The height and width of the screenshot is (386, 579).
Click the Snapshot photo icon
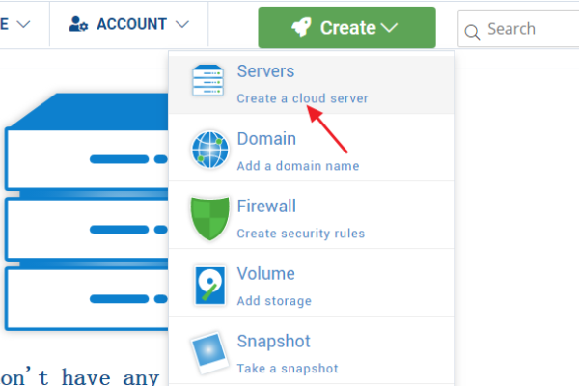point(207,352)
